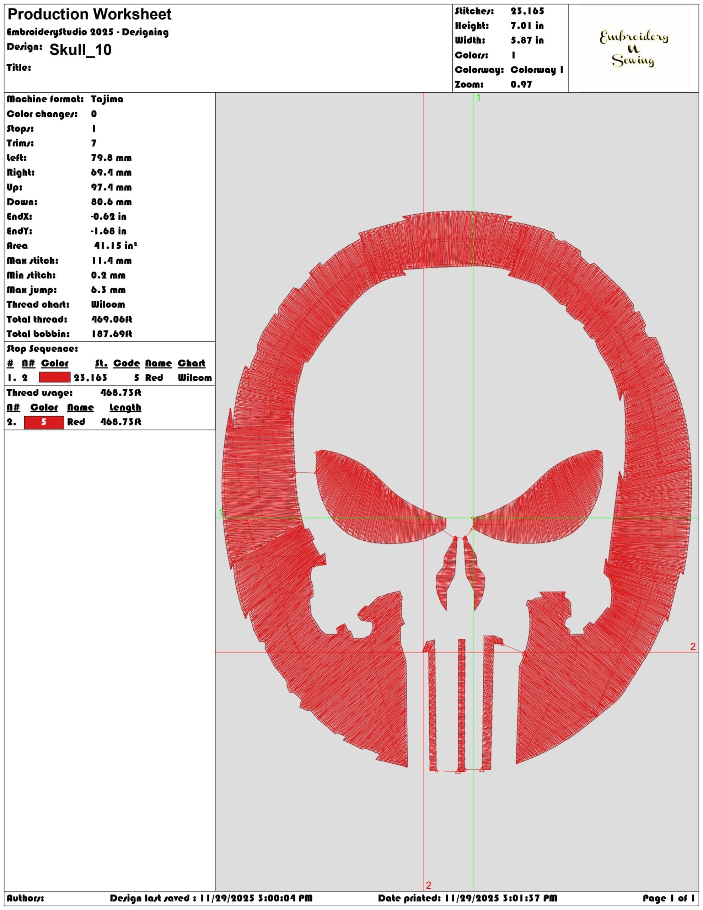Select the Down value 80.6 mm
The height and width of the screenshot is (910, 703).
111,202
